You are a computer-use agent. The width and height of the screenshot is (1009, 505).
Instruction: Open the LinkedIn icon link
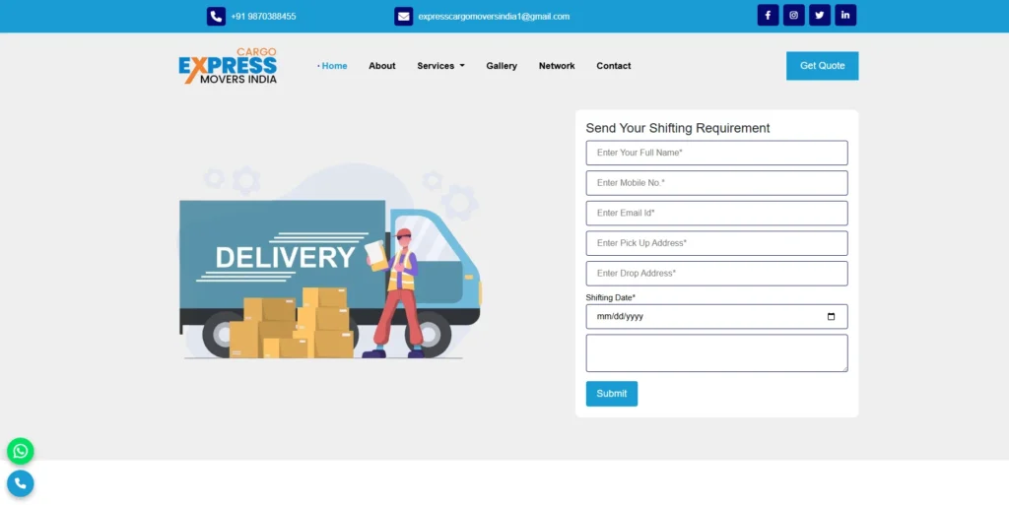[845, 16]
